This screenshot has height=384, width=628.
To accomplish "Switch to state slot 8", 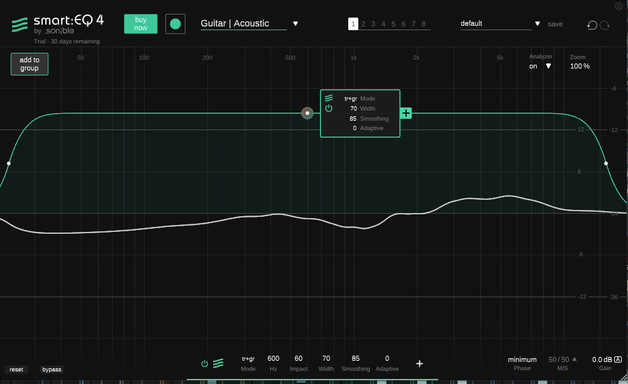I will [424, 24].
